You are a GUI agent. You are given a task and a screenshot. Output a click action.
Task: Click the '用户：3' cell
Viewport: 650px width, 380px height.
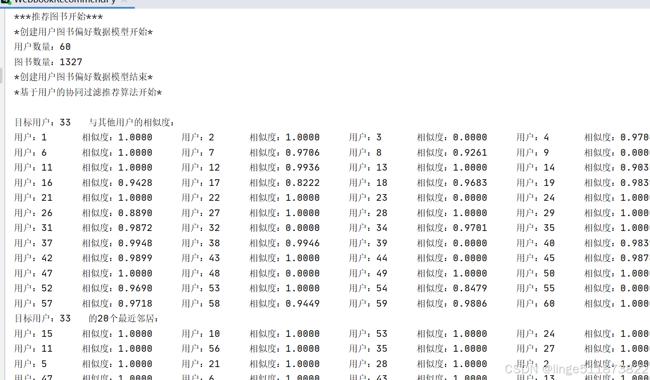click(x=365, y=138)
